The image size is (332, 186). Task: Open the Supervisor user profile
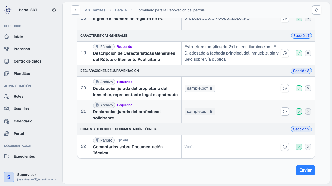31,177
